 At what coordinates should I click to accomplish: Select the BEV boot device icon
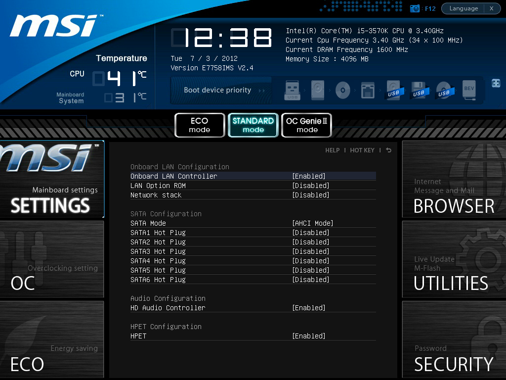(469, 90)
